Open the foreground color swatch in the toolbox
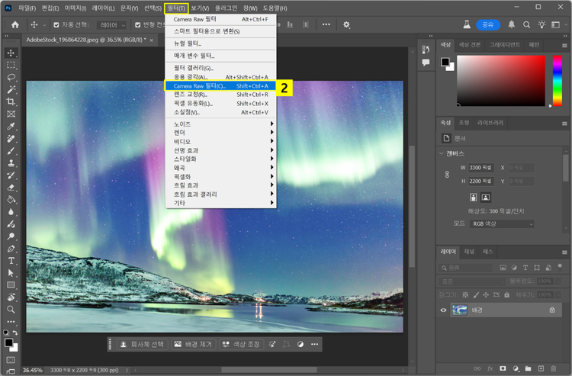 pyautogui.click(x=8, y=342)
